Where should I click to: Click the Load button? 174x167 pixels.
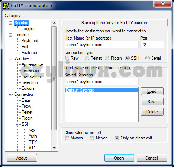(x=152, y=91)
